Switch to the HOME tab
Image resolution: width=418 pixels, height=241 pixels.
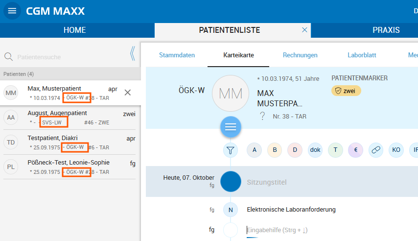[74, 30]
